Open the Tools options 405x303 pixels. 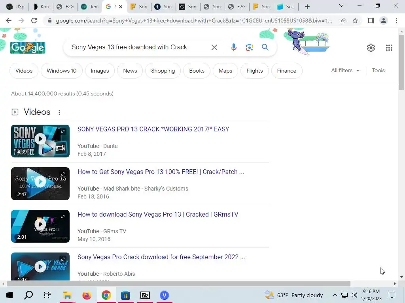click(378, 70)
